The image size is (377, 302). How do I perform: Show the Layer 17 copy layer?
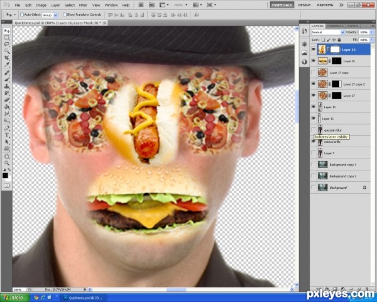click(x=314, y=72)
